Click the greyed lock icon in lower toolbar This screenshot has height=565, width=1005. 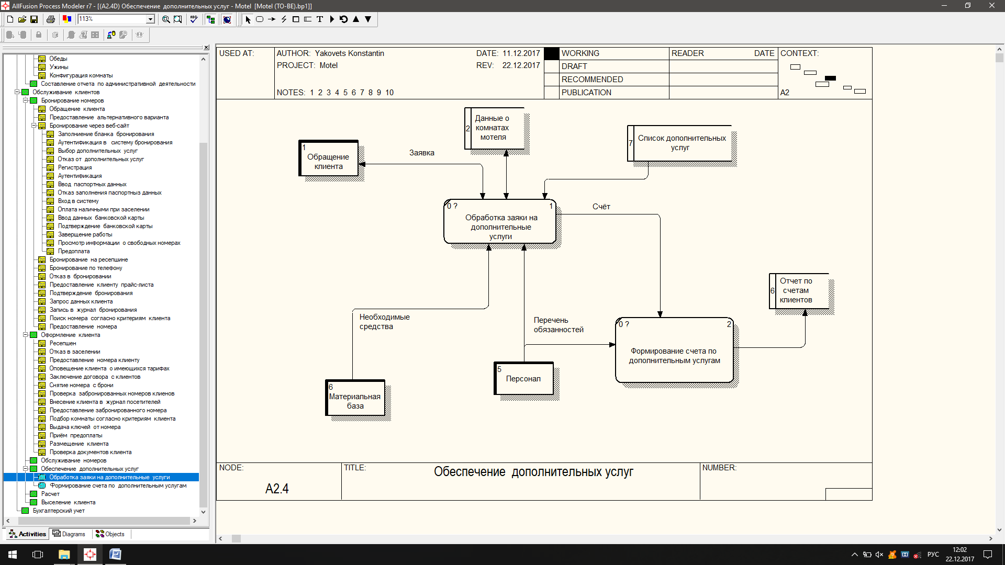pos(39,35)
